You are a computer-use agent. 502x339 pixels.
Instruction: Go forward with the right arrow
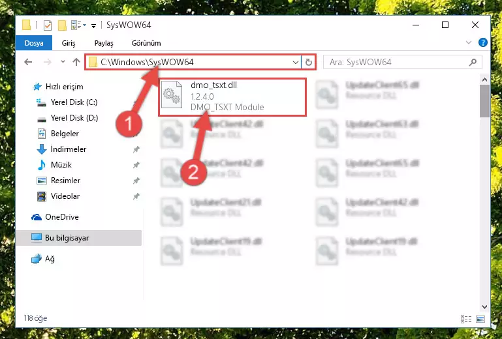47,62
